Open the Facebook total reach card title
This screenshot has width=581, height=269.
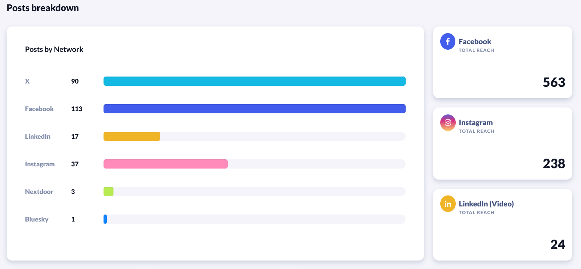tap(475, 42)
